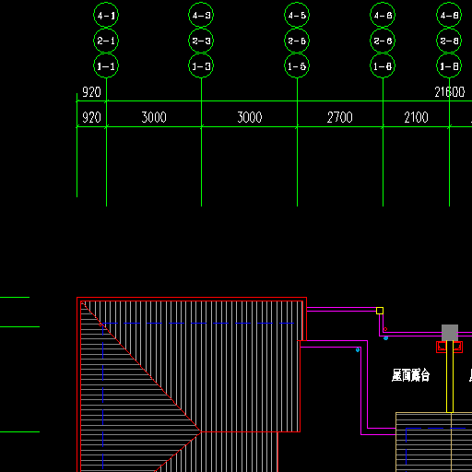Click the axis bubble labeled 2-8
Image resolution: width=472 pixels, height=472 pixels.
click(449, 41)
